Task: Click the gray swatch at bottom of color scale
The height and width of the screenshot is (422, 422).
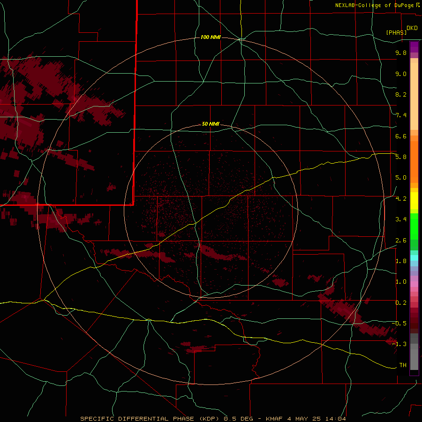Action: [x=414, y=359]
